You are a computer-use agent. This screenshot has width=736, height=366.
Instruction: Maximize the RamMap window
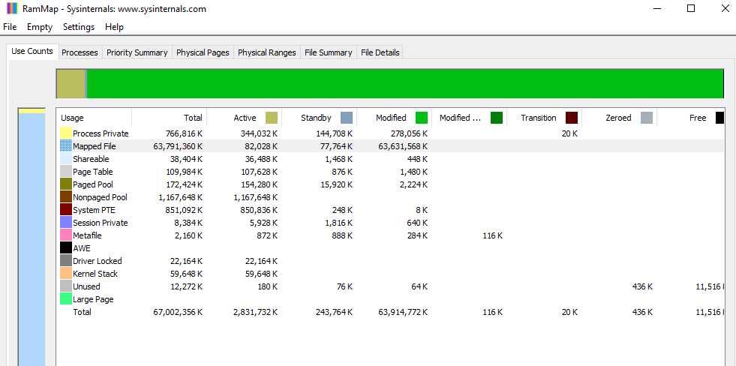pyautogui.click(x=691, y=8)
